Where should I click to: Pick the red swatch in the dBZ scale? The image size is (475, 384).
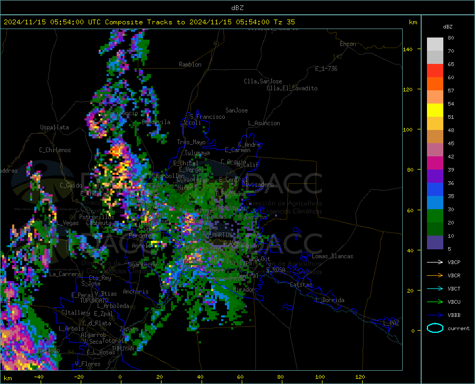coord(435,71)
